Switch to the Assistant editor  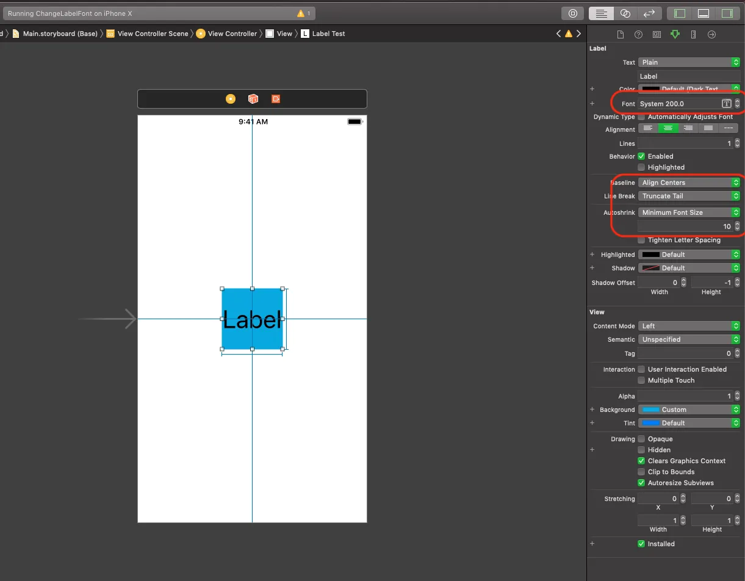[x=625, y=13]
